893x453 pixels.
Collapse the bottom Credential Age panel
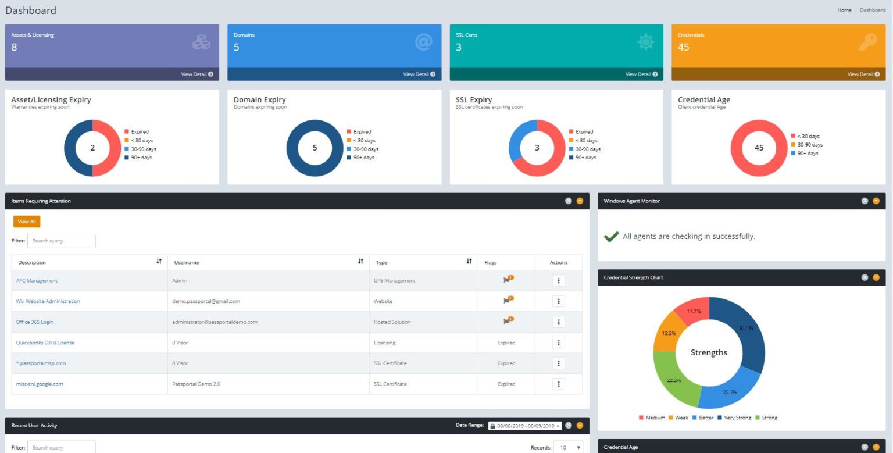pos(876,447)
